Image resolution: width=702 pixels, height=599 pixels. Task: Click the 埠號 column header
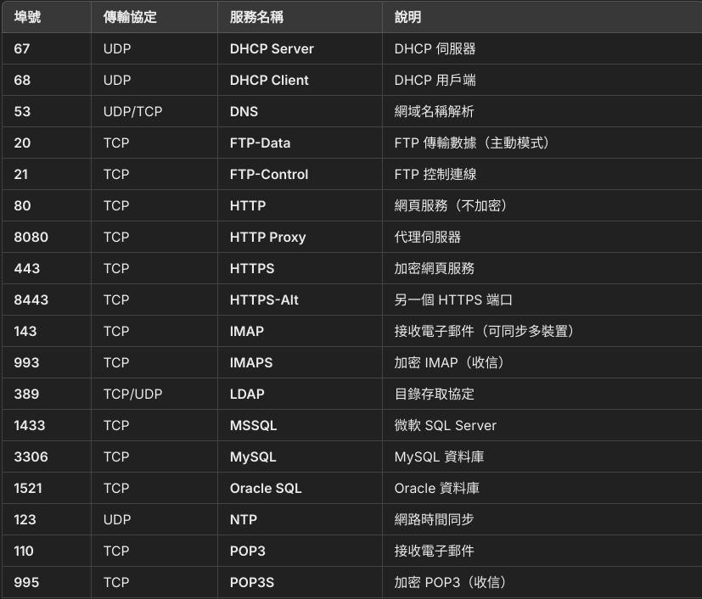(x=27, y=17)
